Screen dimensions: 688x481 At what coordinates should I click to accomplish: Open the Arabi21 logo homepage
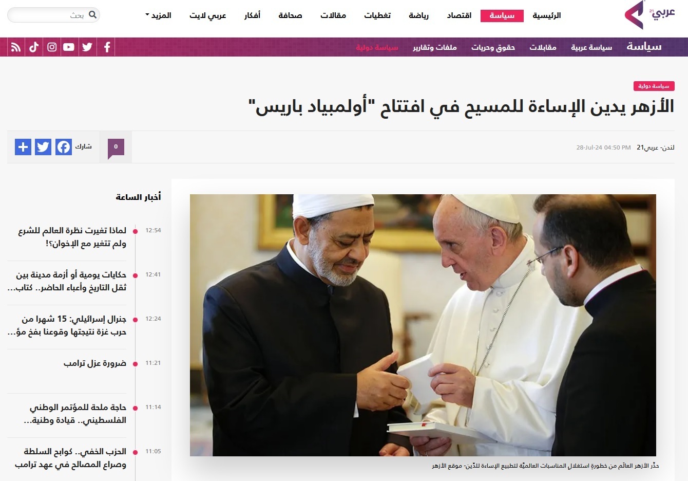tap(649, 15)
